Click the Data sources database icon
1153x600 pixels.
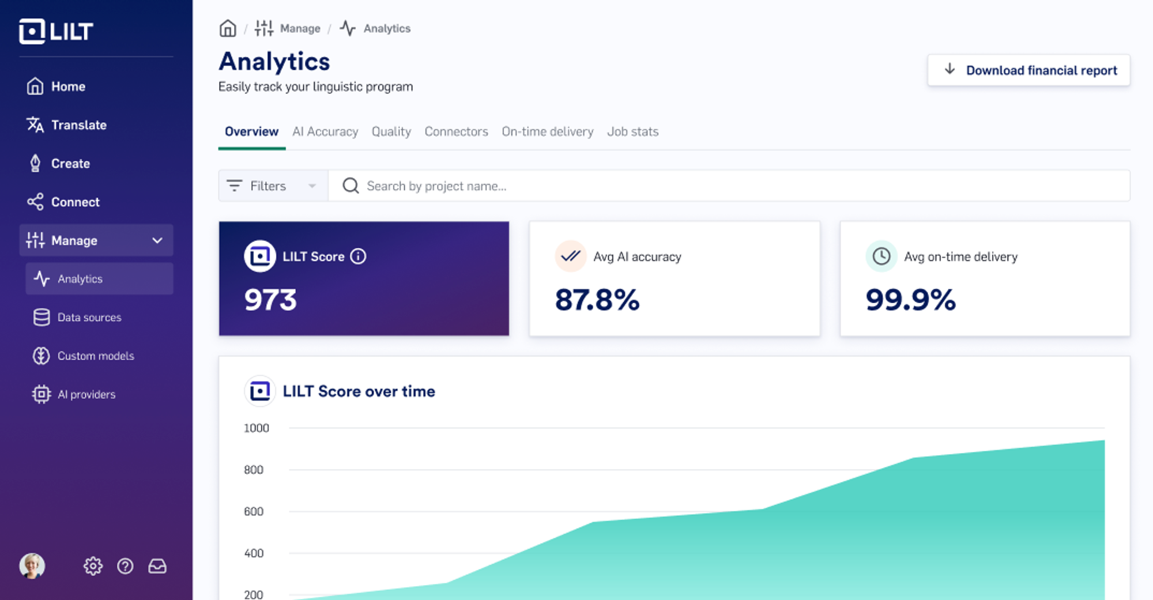(42, 318)
